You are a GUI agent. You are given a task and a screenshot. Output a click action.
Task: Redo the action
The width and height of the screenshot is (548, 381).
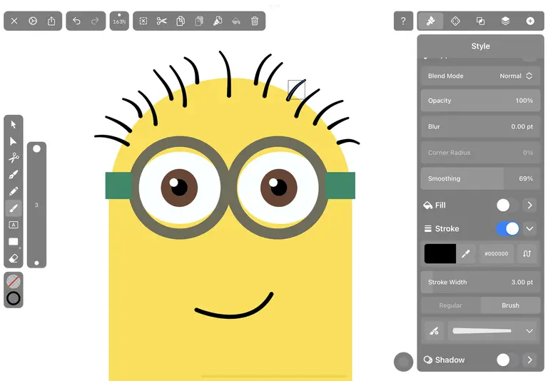(x=95, y=21)
